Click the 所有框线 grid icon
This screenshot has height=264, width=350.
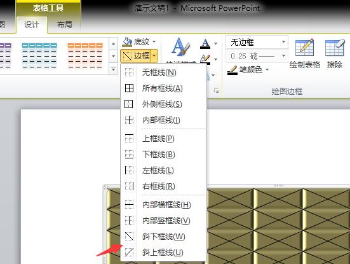click(129, 88)
